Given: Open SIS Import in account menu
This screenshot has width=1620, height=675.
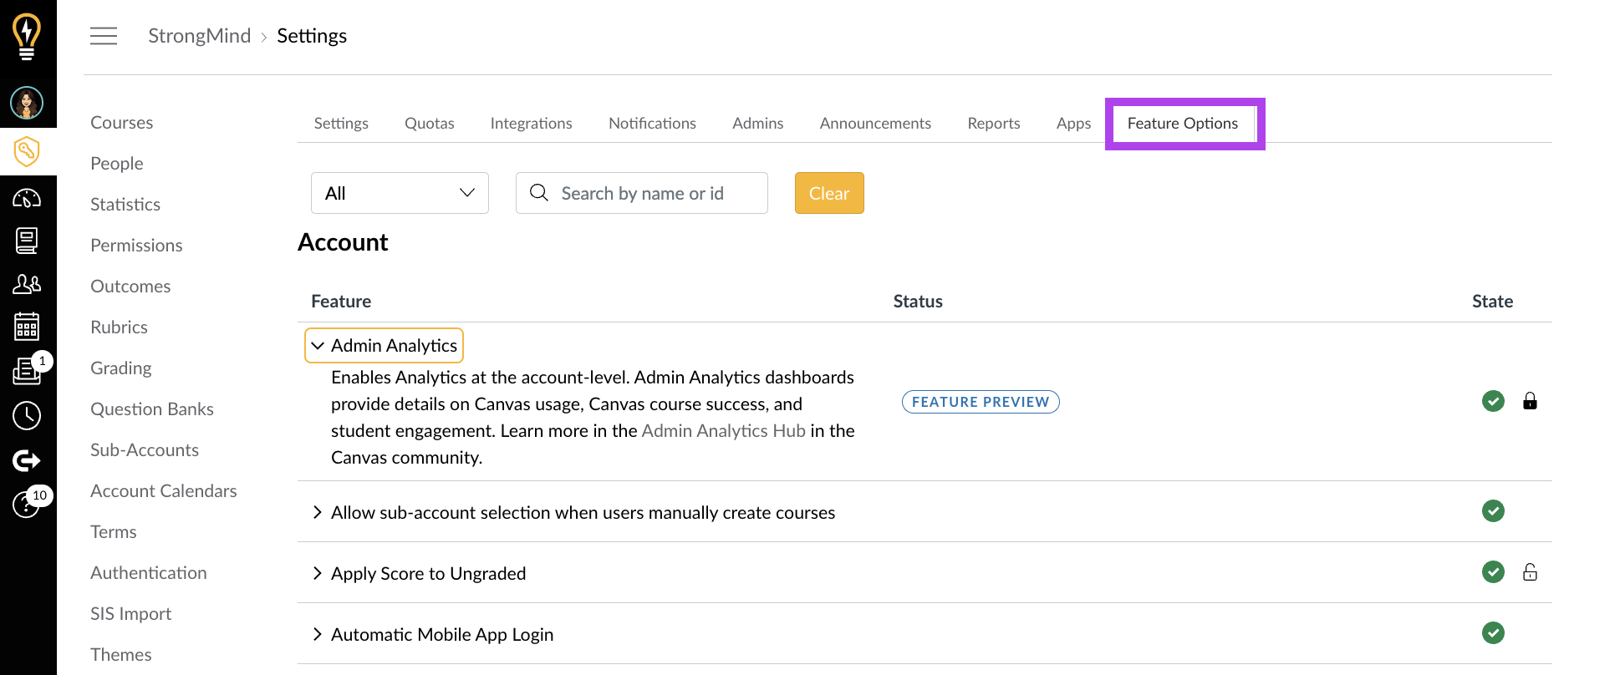Looking at the screenshot, I should tap(131, 613).
